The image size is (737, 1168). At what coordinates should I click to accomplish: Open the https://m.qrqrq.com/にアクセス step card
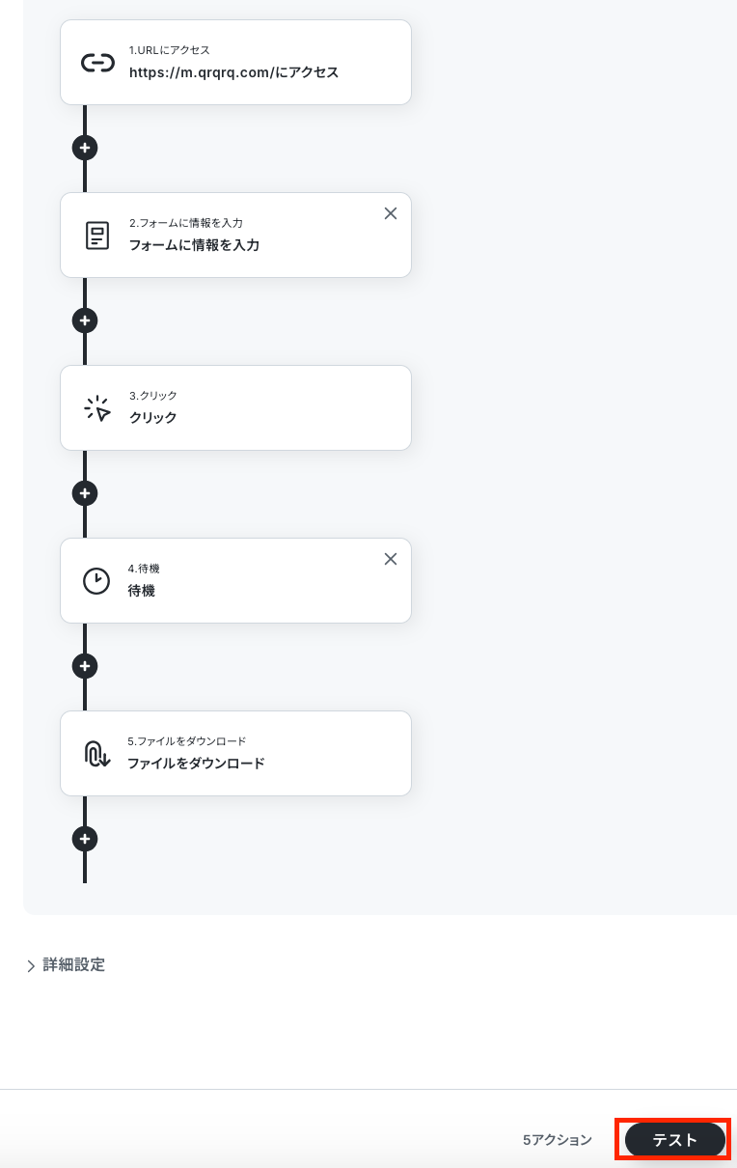235,63
